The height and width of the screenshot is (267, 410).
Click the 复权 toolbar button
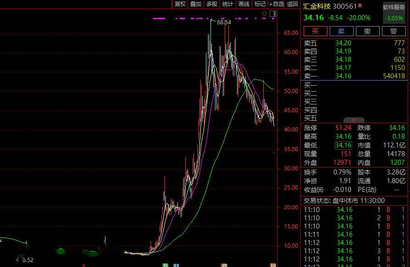180,4
